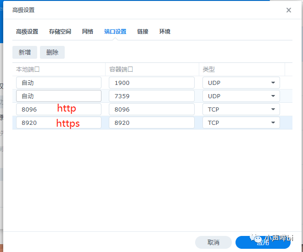Click the 新增 button to add a port
Viewport: 303px width, 252px height.
coord(25,52)
